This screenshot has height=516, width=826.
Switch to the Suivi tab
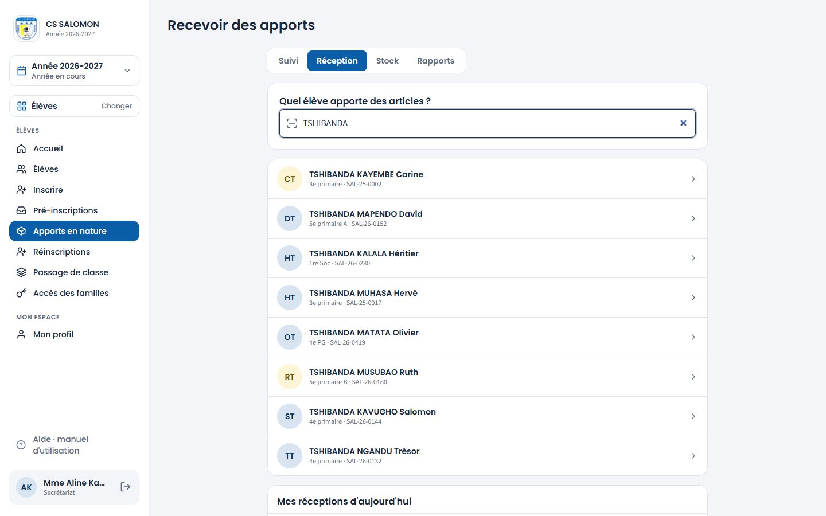tap(289, 61)
